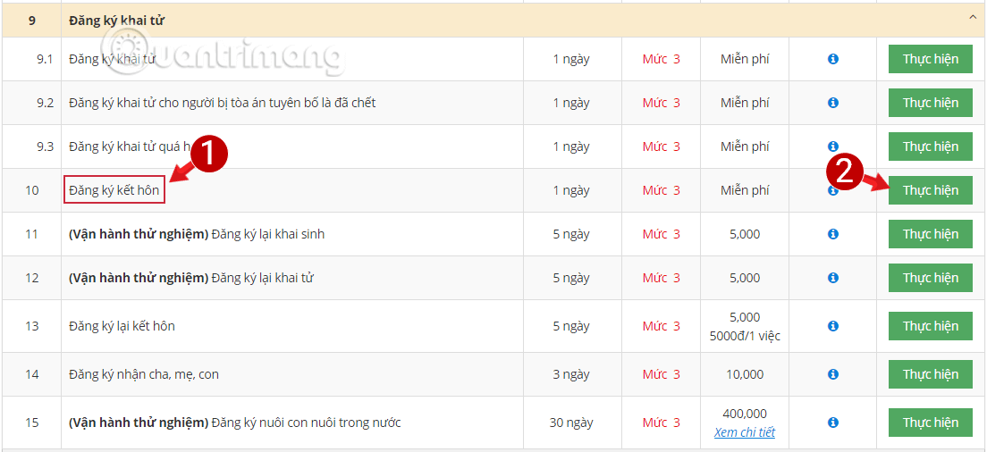View info icon for Đăng ký nhận cha, mẹ, con
987x452 pixels.
(x=832, y=374)
